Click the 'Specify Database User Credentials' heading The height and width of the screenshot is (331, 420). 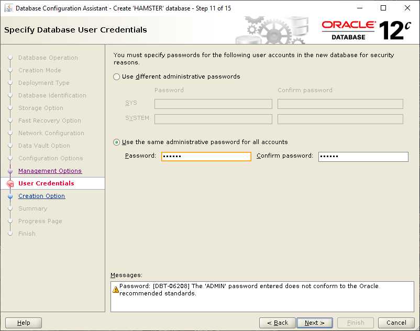point(75,30)
